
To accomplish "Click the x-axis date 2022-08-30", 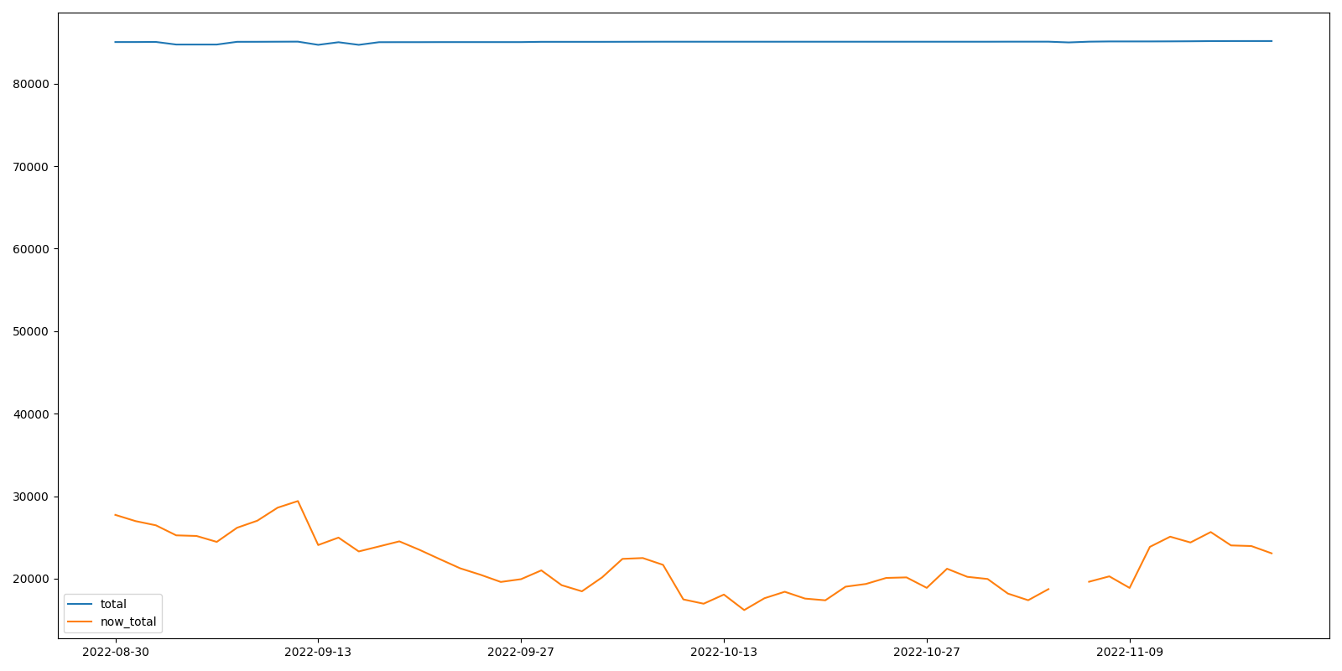I will (x=116, y=652).
